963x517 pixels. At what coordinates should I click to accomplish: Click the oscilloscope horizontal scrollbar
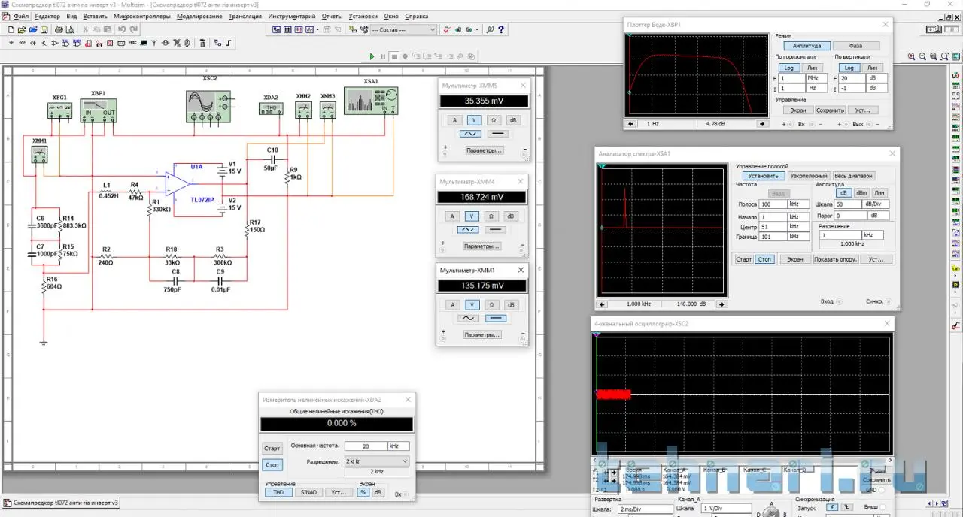click(x=741, y=461)
